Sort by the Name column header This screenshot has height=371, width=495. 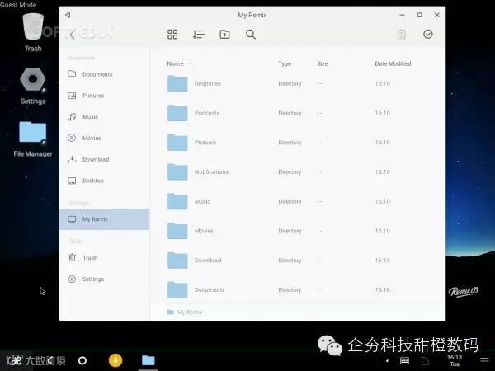(175, 63)
